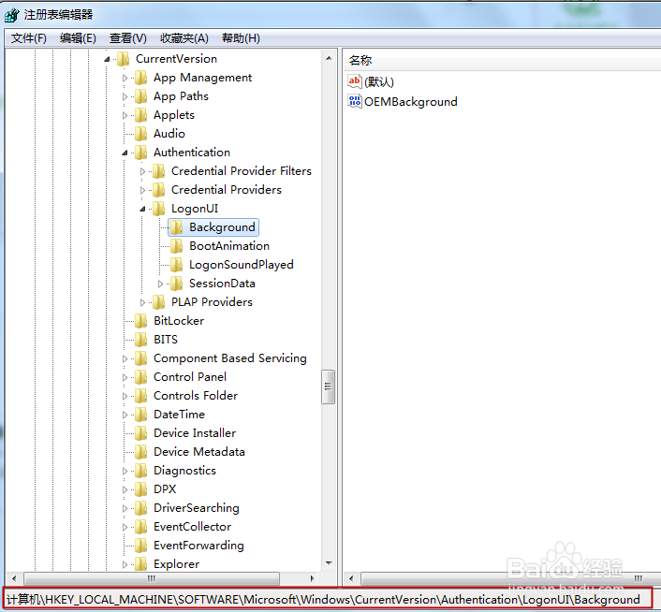Expand the App Management key

pyautogui.click(x=125, y=78)
